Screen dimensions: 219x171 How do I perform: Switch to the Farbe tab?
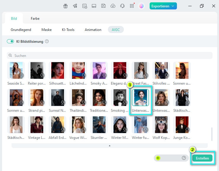pos(35,19)
